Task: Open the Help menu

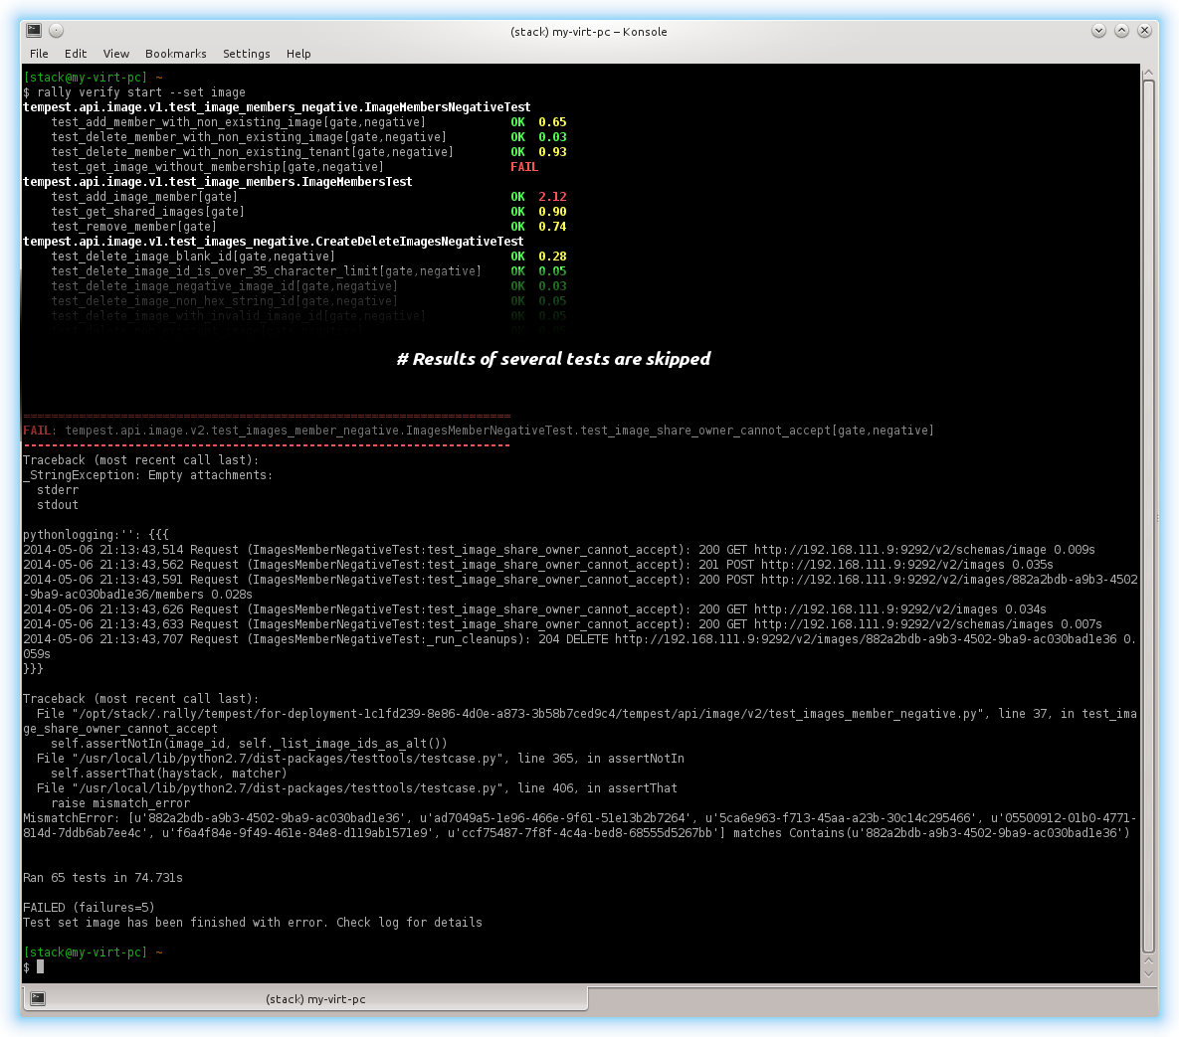Action: 298,54
